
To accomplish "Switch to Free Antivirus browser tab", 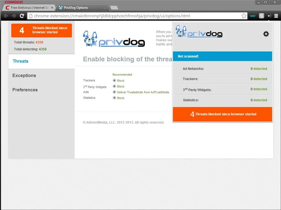I will [30, 8].
